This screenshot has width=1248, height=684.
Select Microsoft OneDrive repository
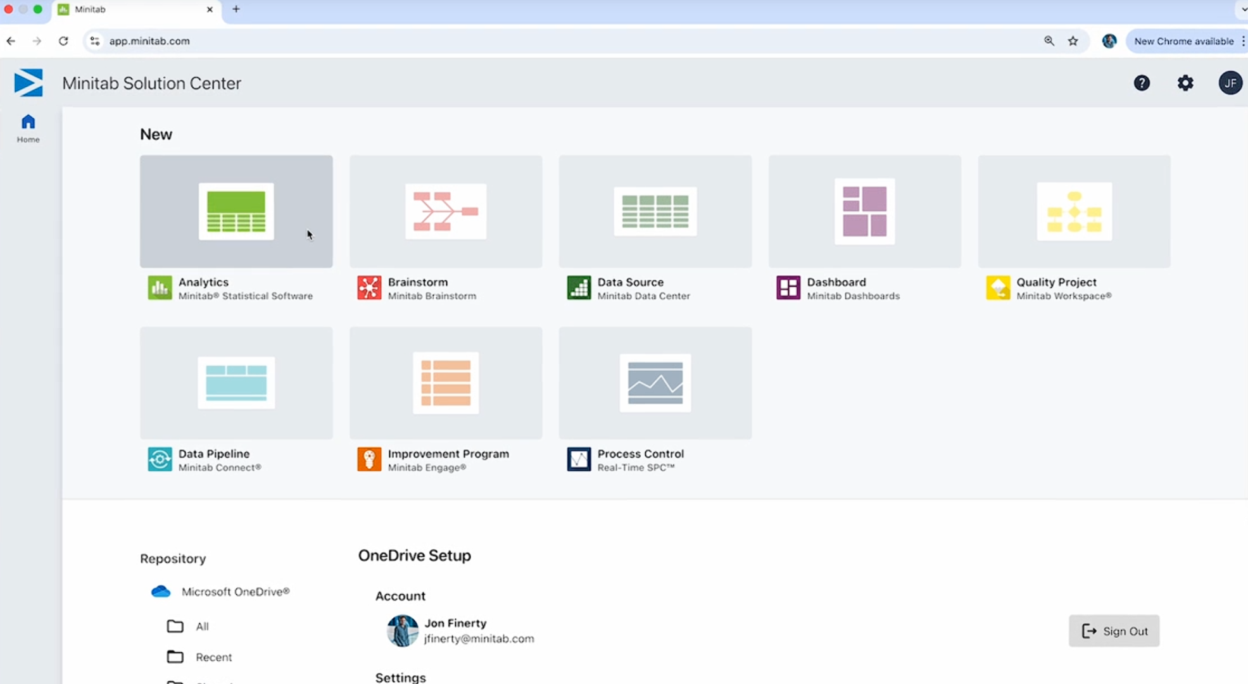click(x=234, y=592)
